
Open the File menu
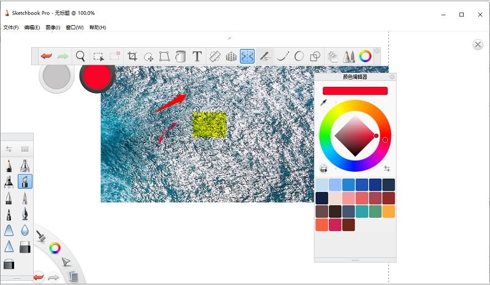(10, 28)
